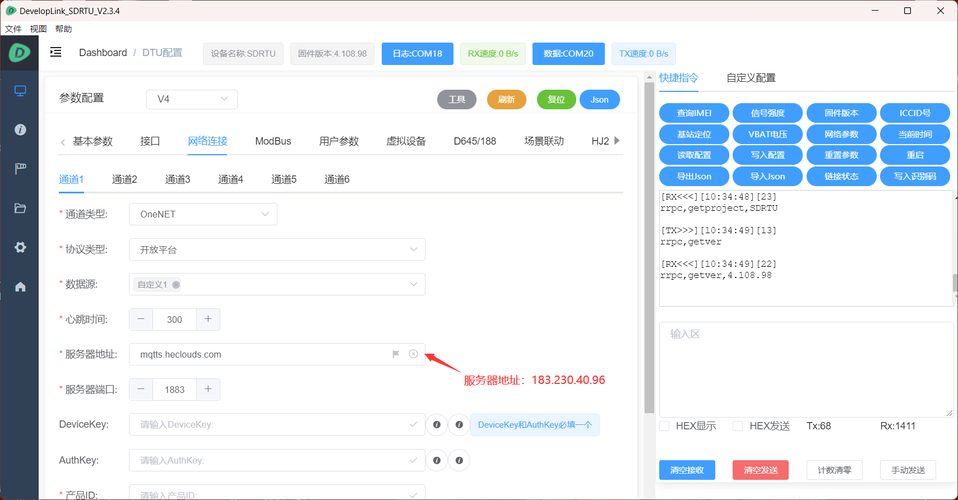Increase heartbeat time with plus button
958x500 pixels.
(208, 319)
